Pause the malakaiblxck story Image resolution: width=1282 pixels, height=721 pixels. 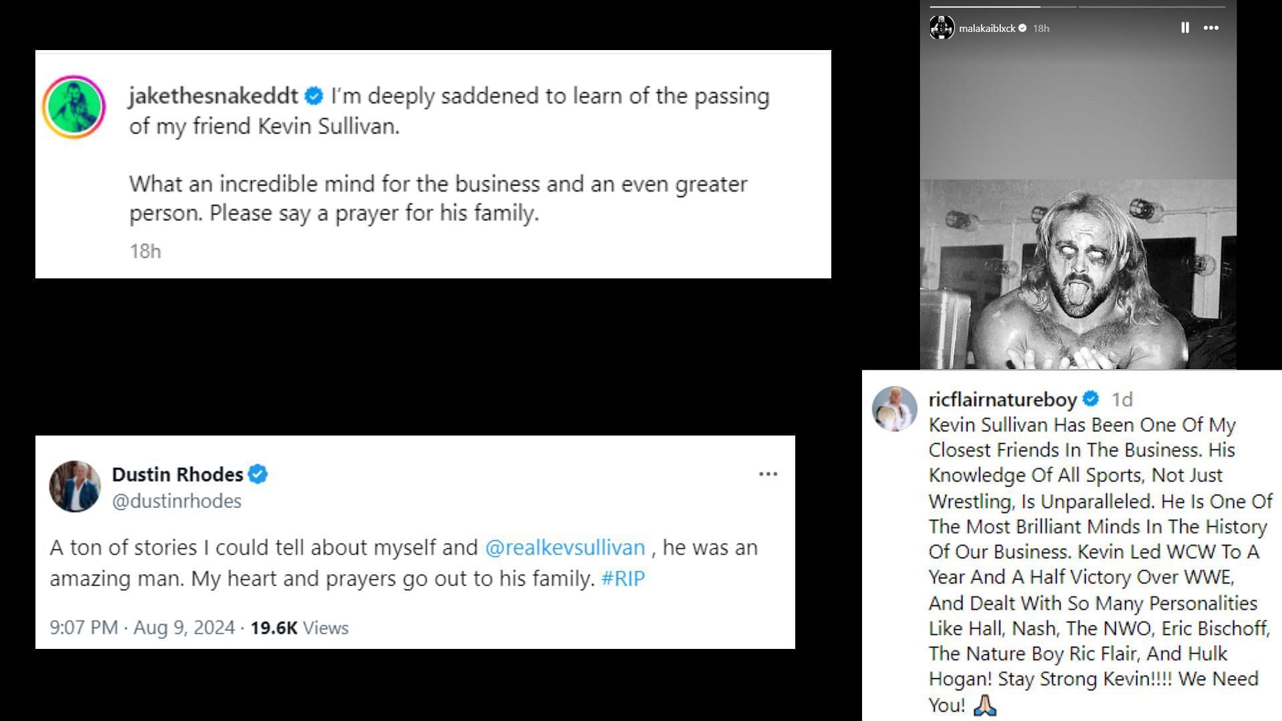tap(1185, 28)
